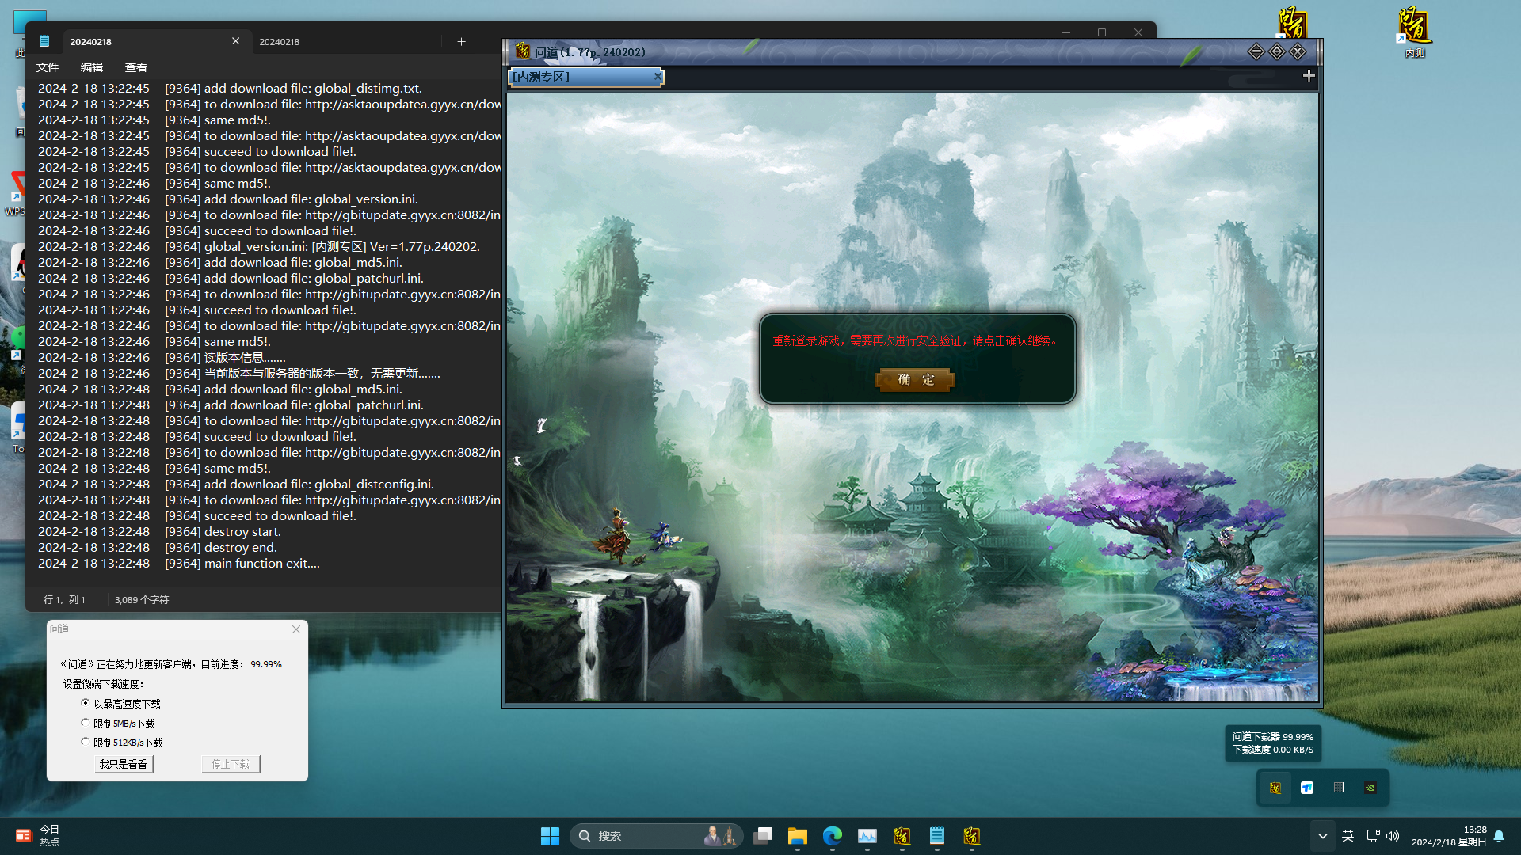Open the 内测 desktop shortcut

coord(1415,32)
